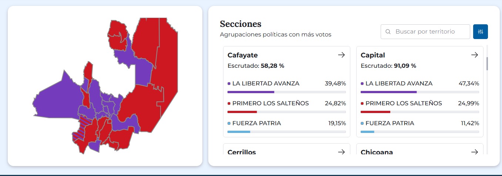
Task: Click Cafayate's La Libertad Avanza progress bar
Action: tap(286, 92)
